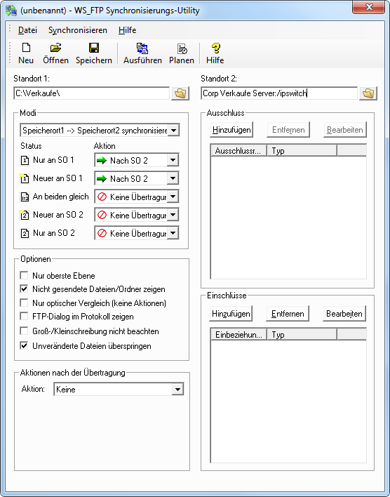Browse folder for Standort 2
The height and width of the screenshot is (497, 390).
coord(368,93)
